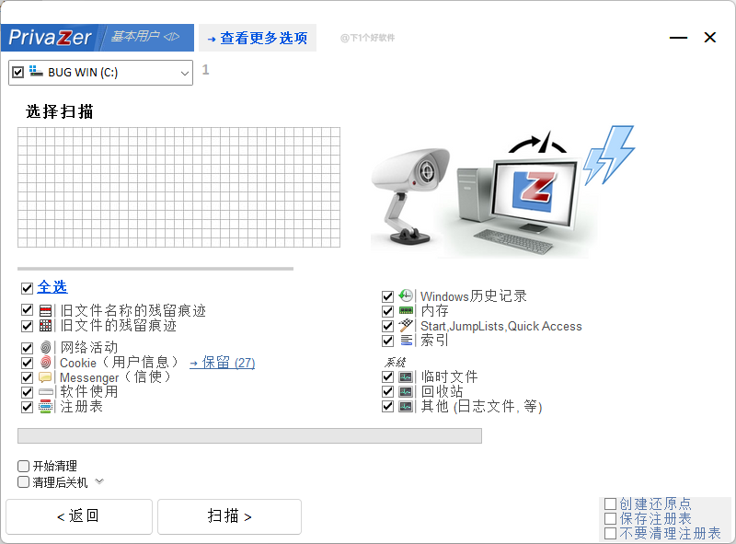This screenshot has height=544, width=736.
Task: Enable the 清理后关机 checkbox
Action: 24,482
